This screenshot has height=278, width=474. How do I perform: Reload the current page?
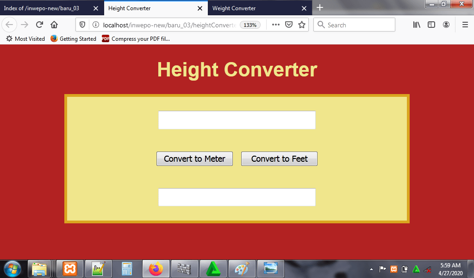(x=39, y=25)
